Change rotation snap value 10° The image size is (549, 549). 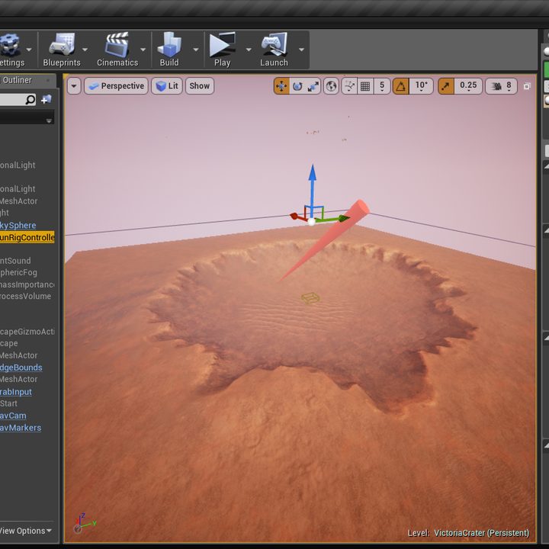click(x=421, y=85)
